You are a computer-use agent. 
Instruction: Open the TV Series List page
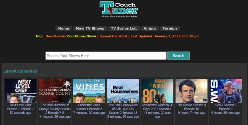coord(124,28)
